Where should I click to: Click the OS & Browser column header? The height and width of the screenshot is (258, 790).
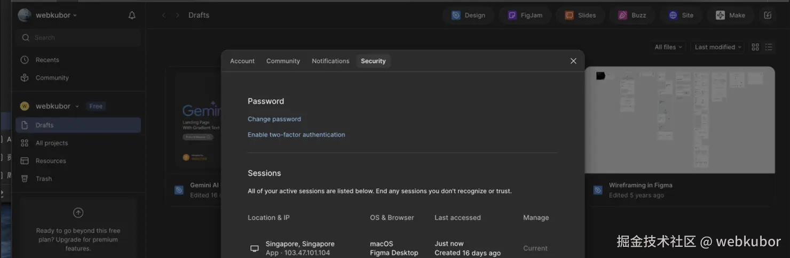pos(392,218)
